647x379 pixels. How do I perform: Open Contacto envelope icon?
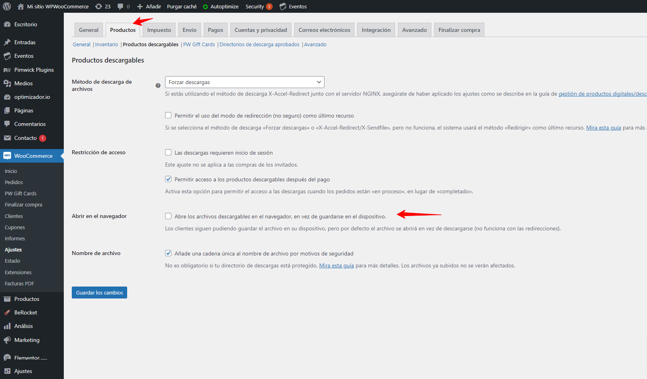point(7,138)
